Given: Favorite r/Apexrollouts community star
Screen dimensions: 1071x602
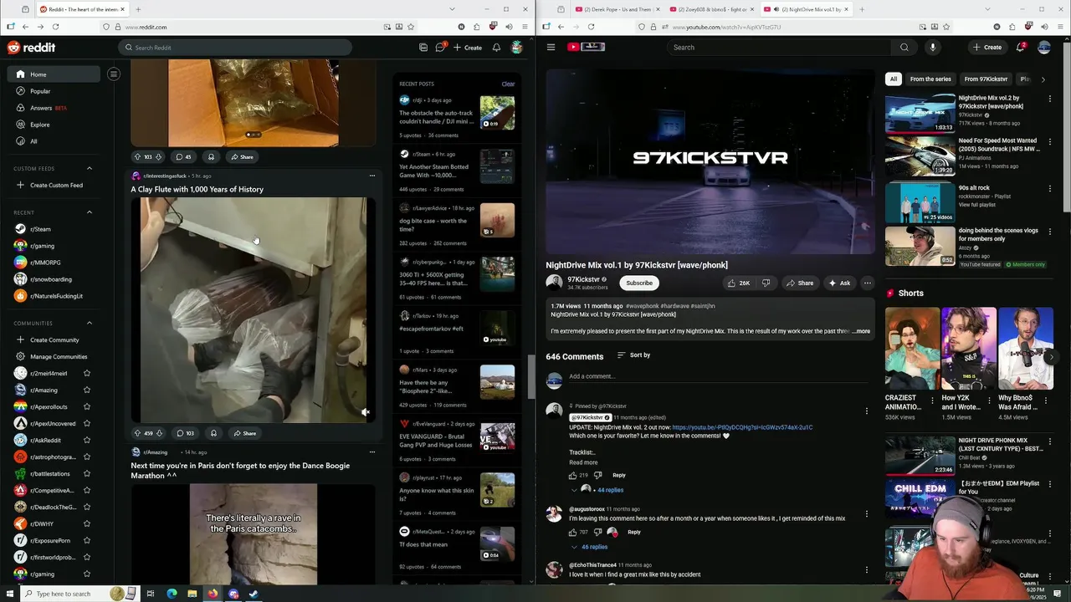Looking at the screenshot, I should (86, 406).
